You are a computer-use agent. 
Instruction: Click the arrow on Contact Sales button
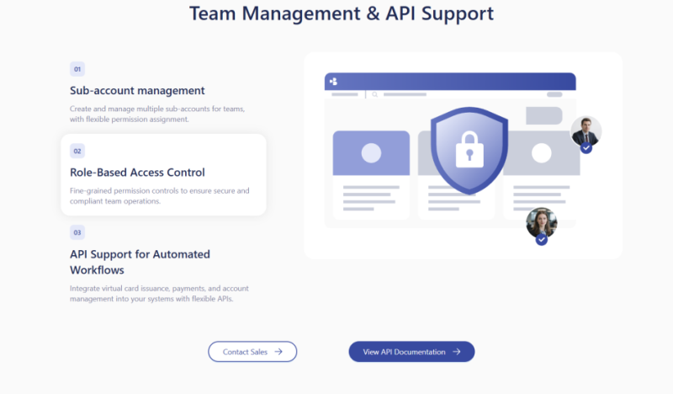click(278, 352)
